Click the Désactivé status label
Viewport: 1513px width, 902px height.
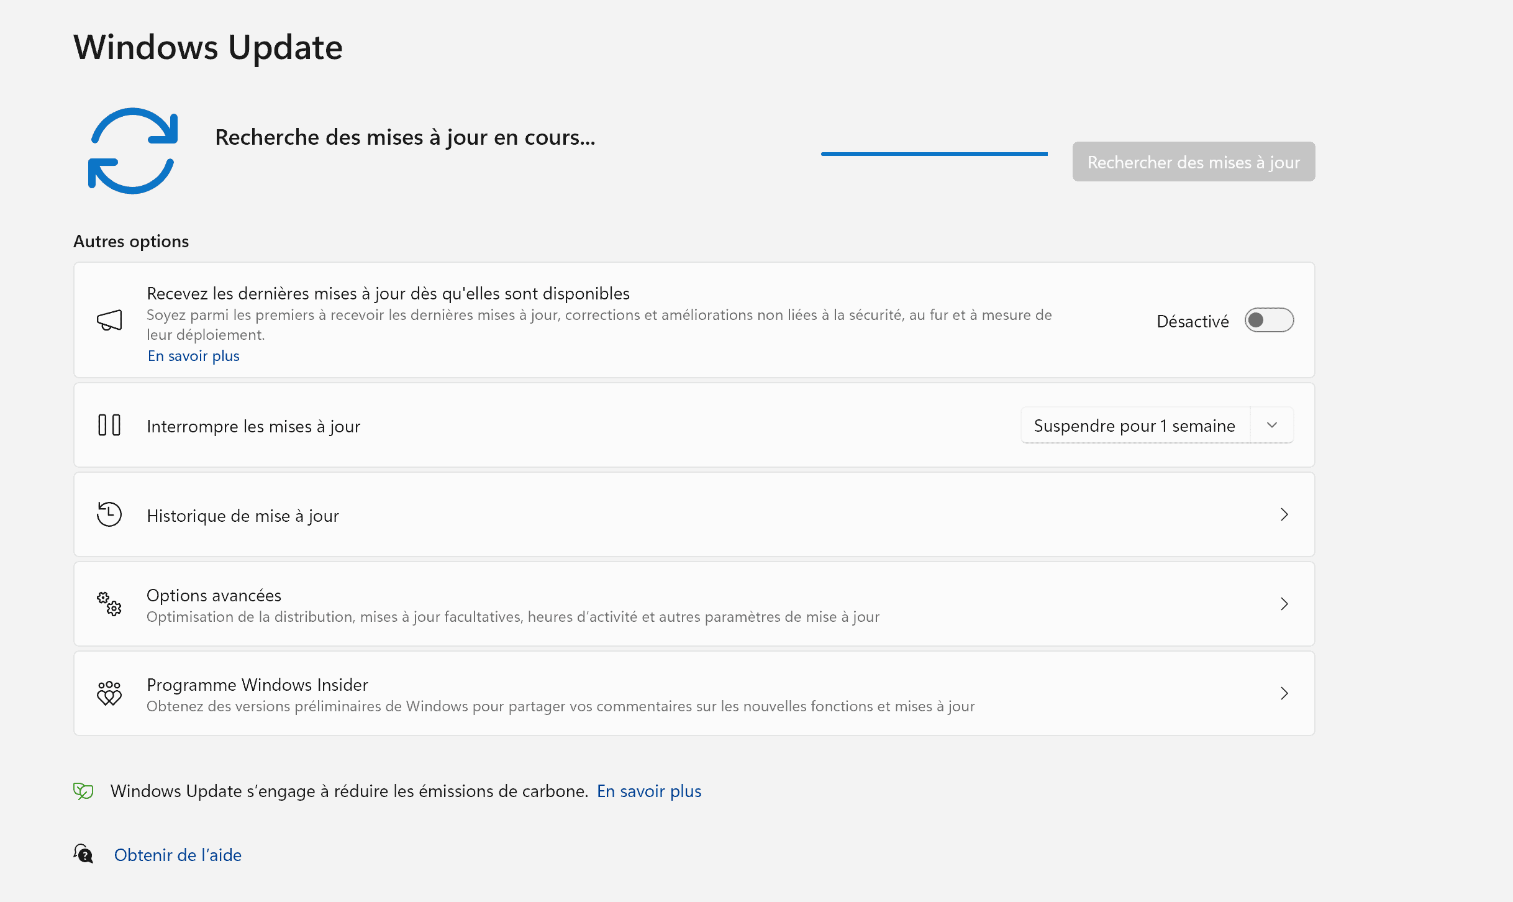[1193, 321]
